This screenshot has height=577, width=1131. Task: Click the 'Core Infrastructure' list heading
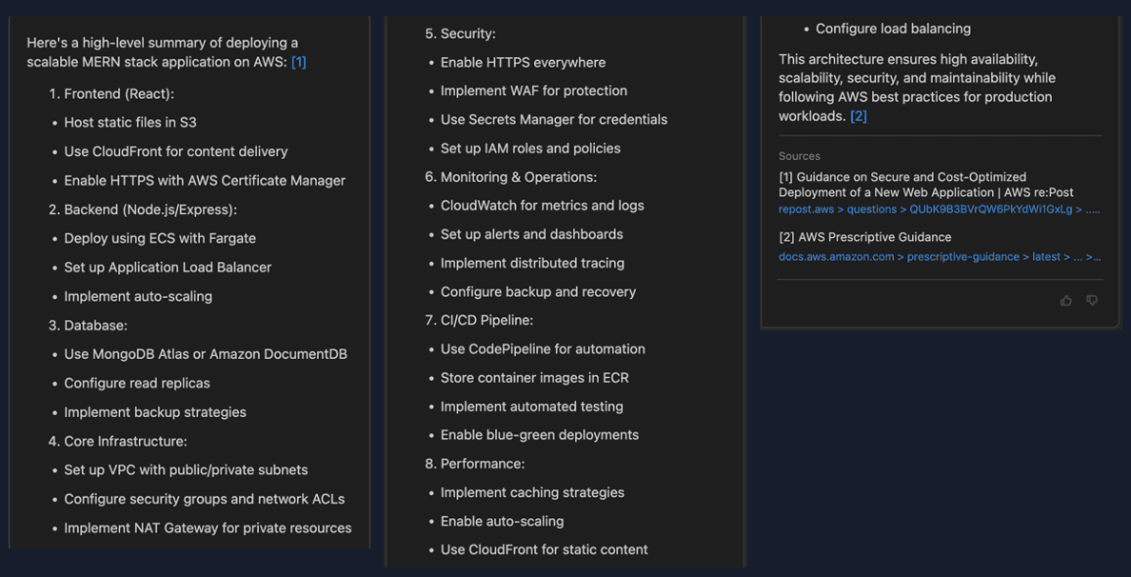(125, 441)
